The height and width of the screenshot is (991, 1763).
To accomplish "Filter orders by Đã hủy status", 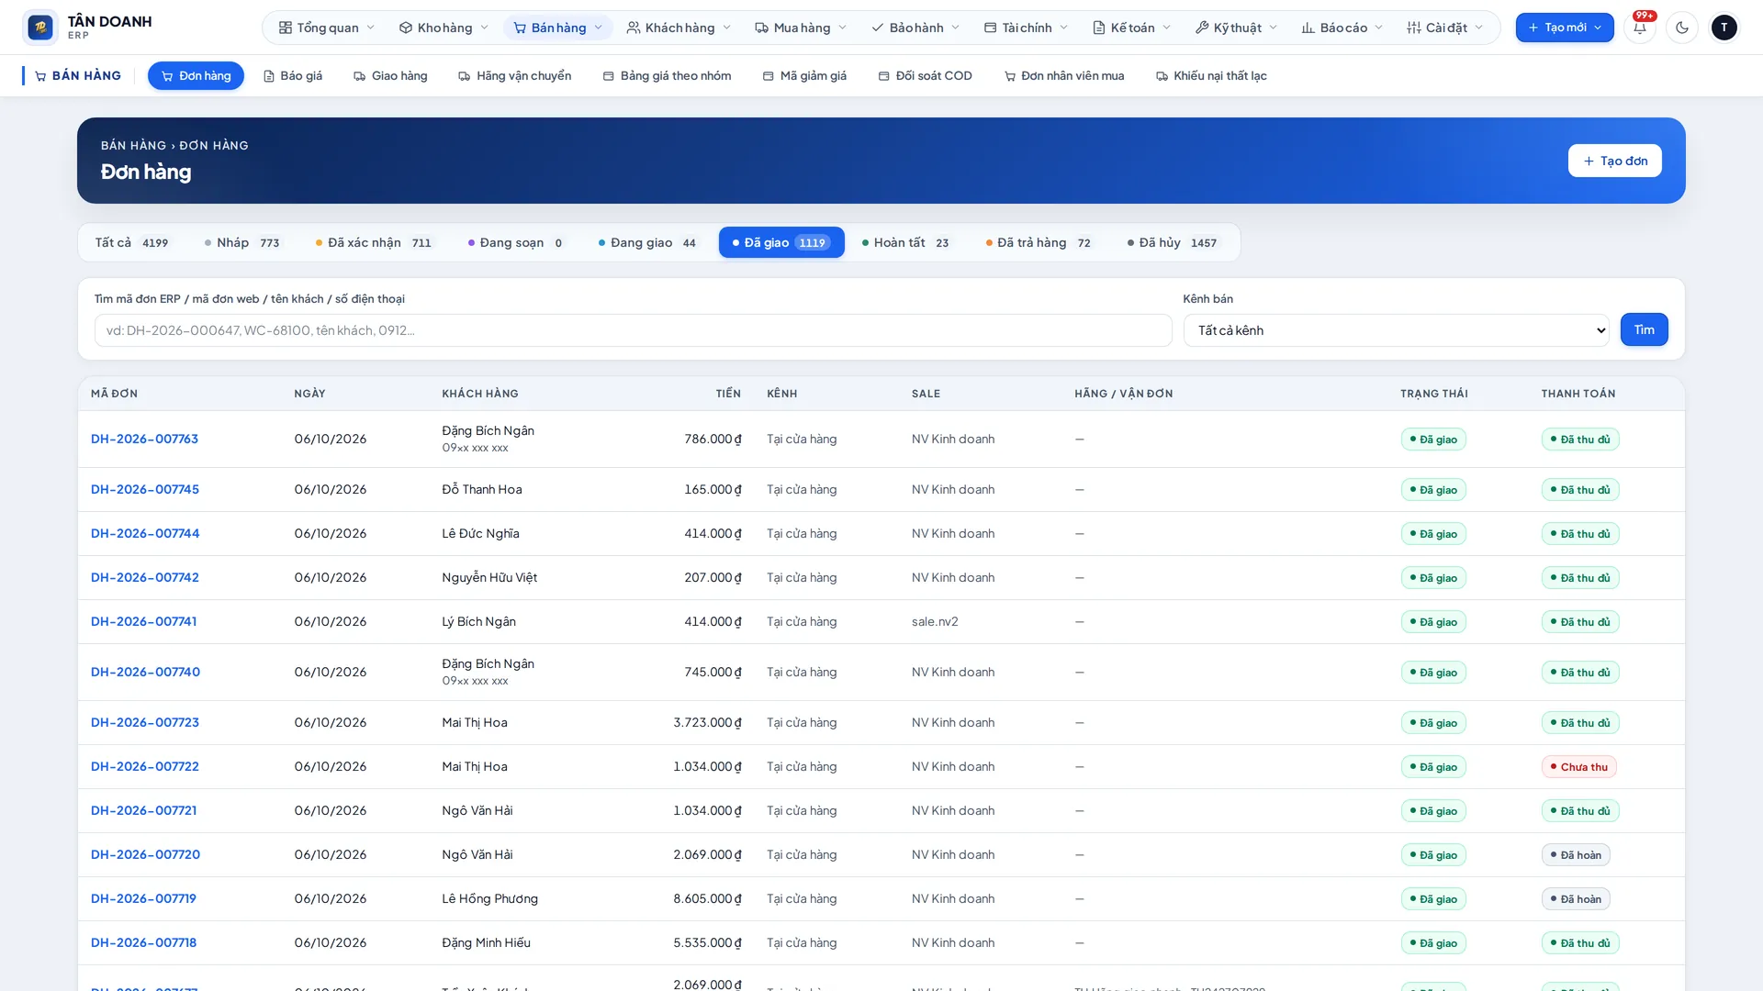I will pos(1174,242).
